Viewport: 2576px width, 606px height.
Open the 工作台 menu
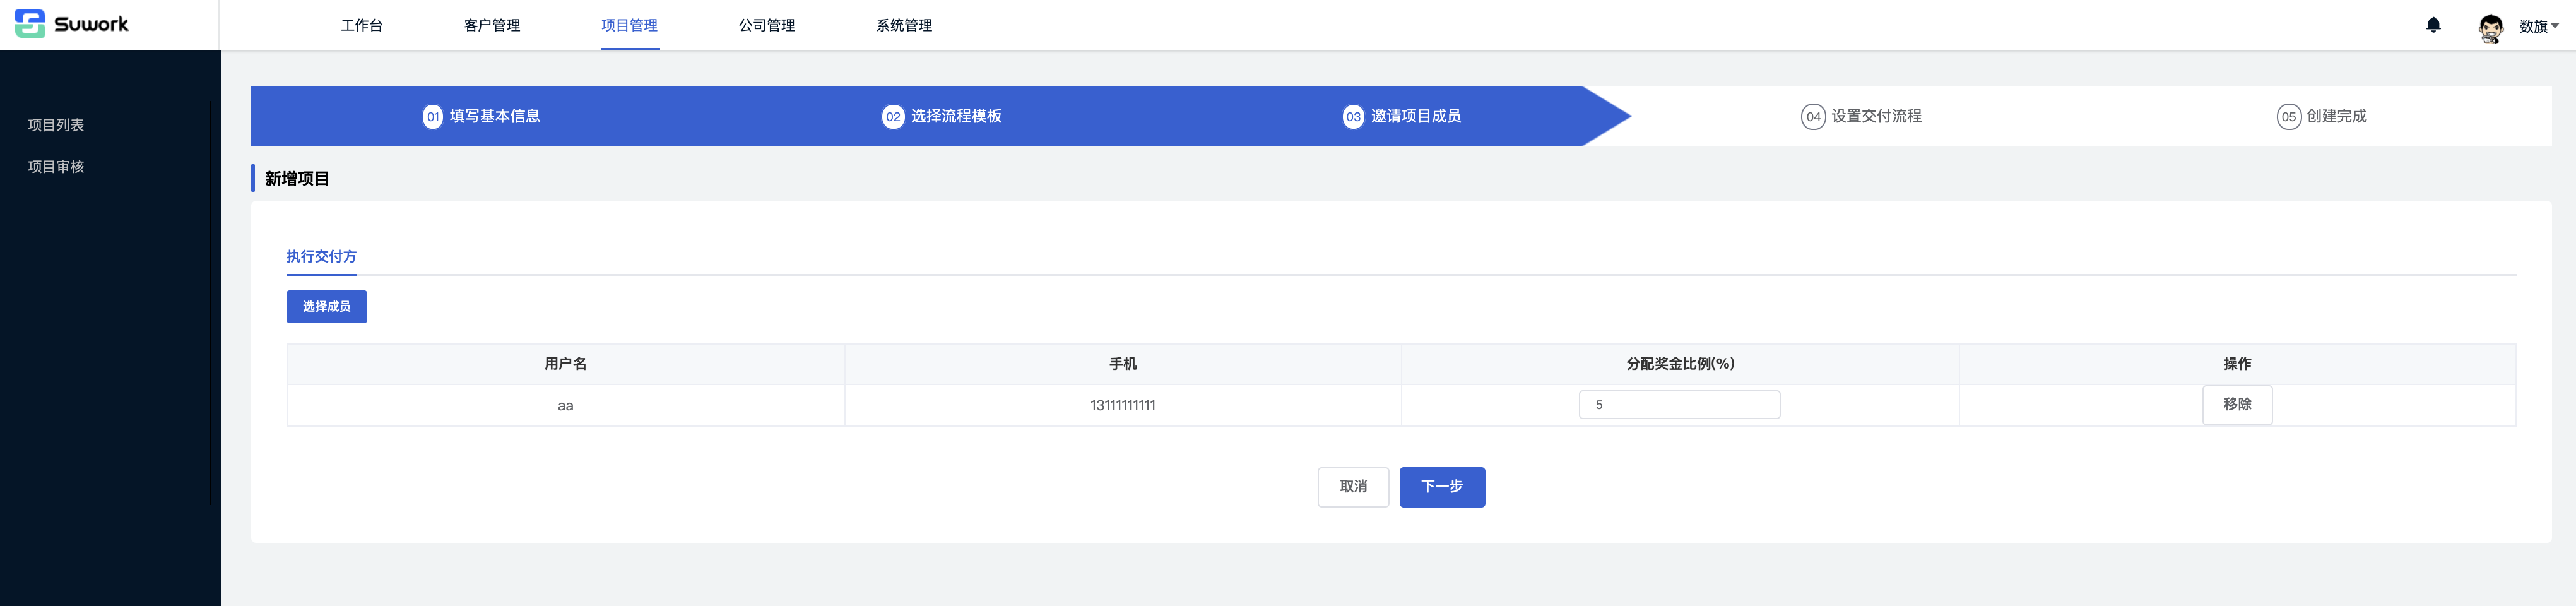(361, 25)
